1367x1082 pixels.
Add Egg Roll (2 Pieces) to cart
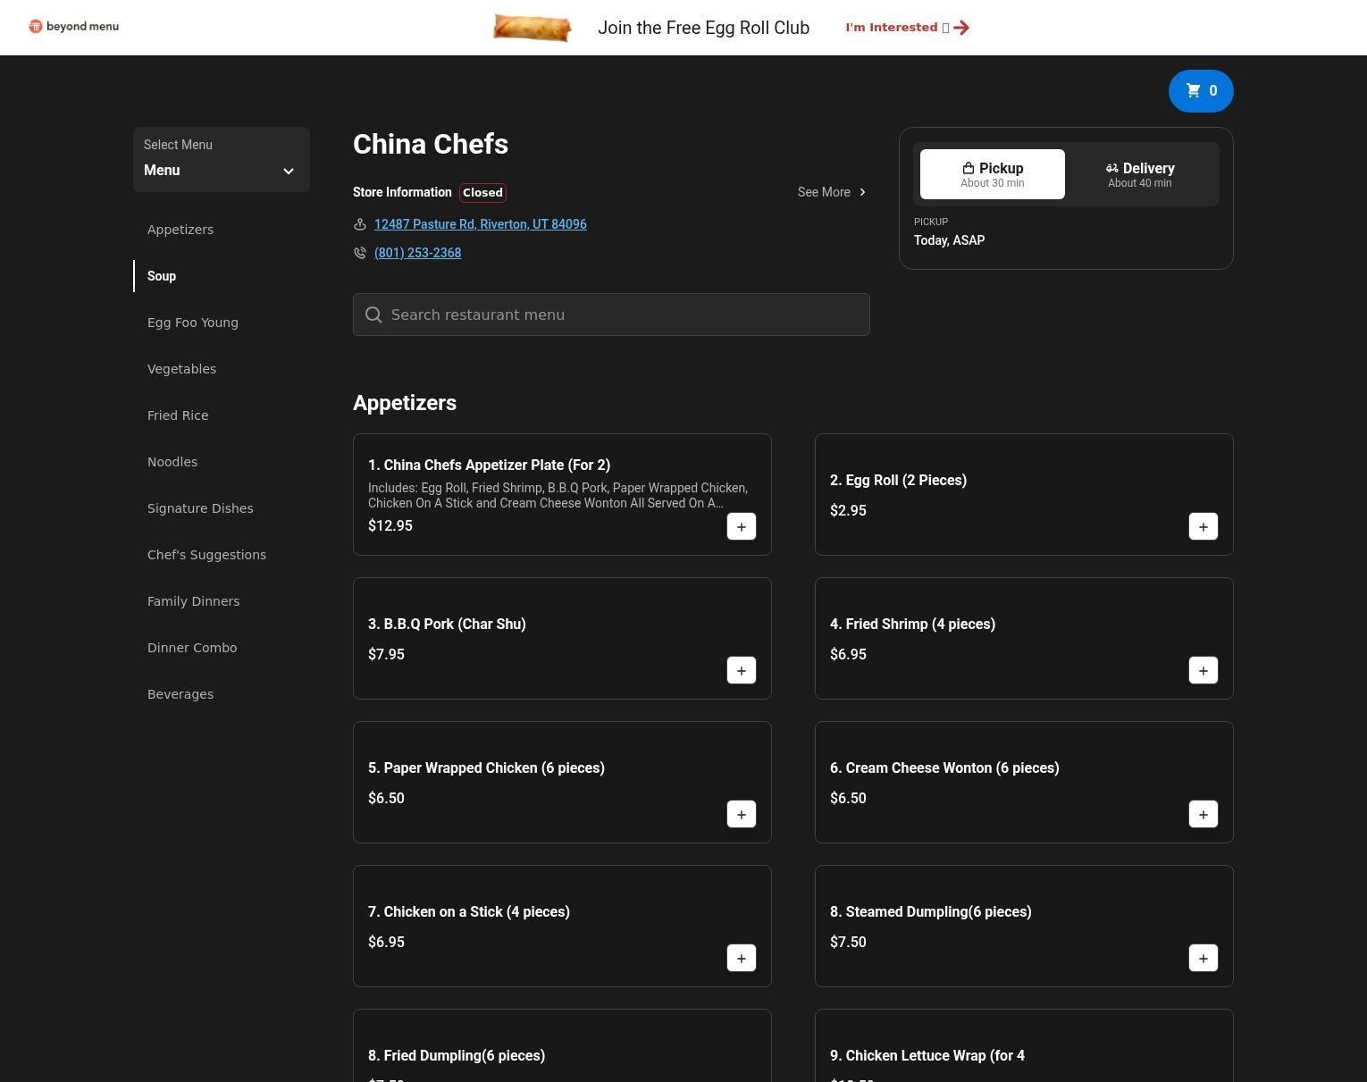click(1203, 527)
